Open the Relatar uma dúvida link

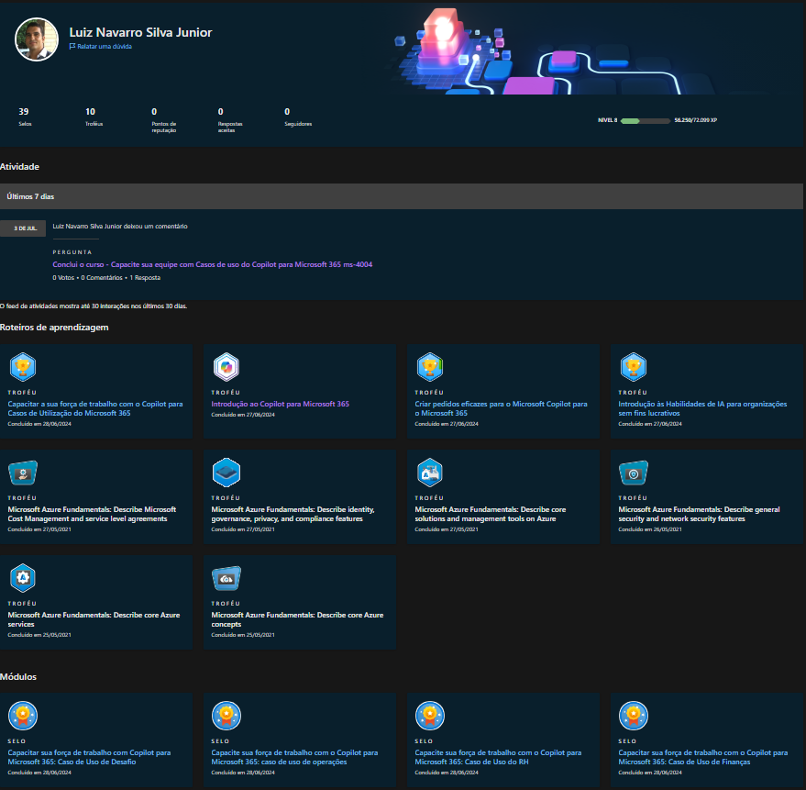click(x=105, y=46)
